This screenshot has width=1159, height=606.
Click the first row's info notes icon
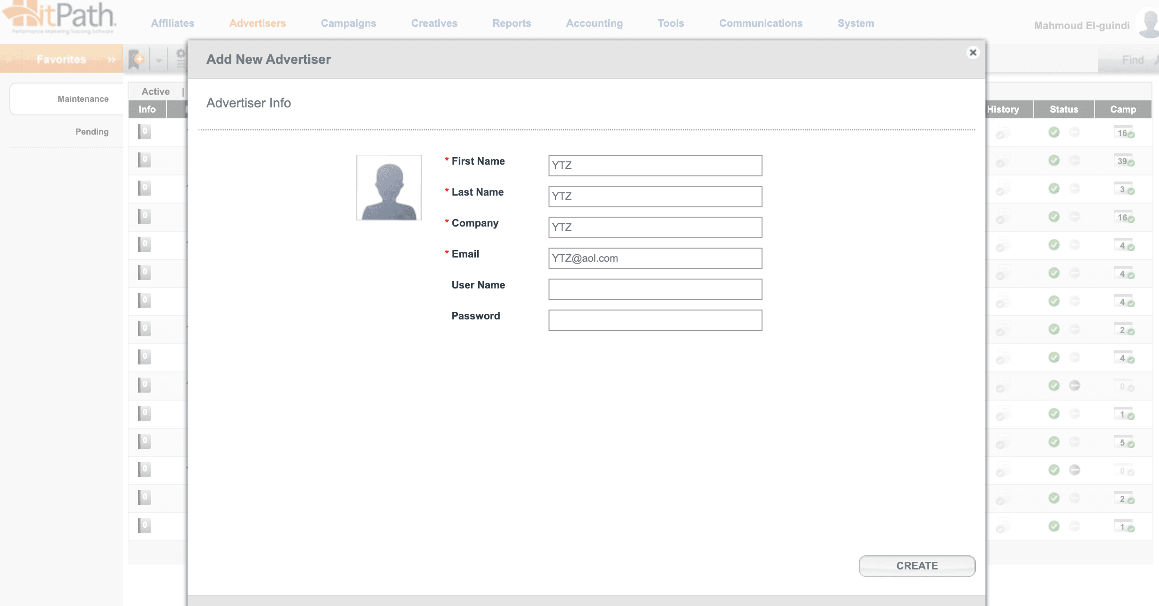144,132
